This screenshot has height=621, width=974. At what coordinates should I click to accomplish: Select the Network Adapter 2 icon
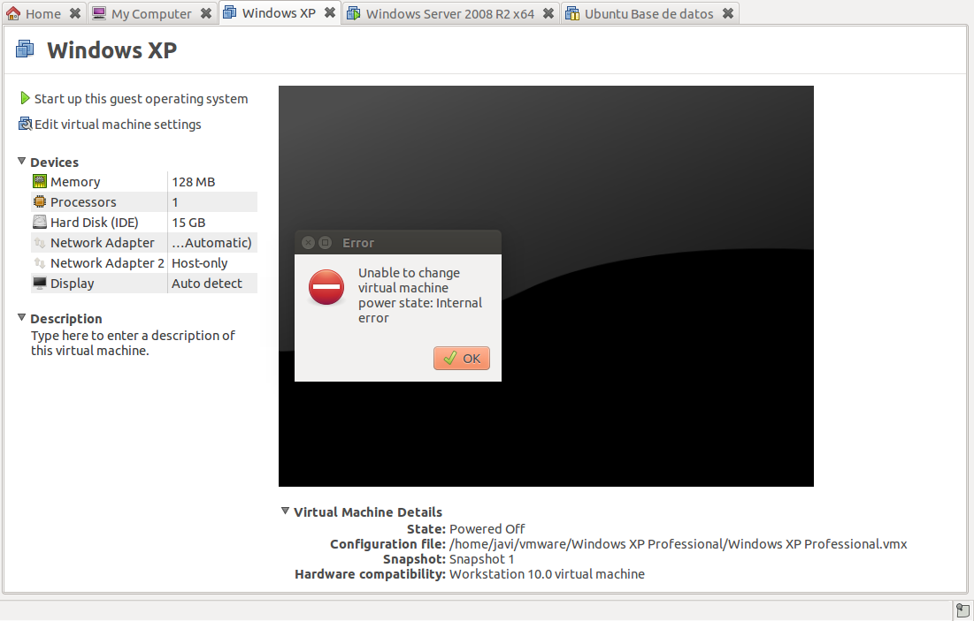tap(40, 262)
